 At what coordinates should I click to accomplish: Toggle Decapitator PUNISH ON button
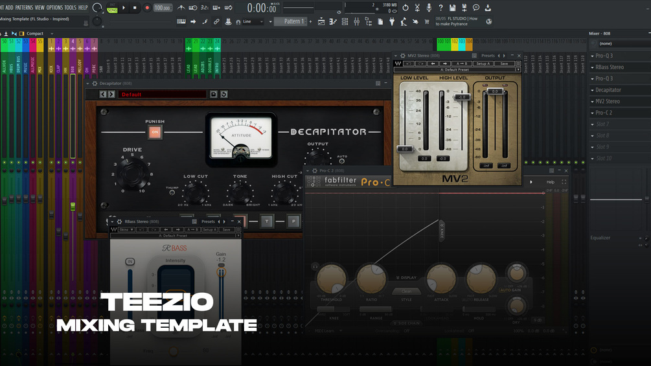click(155, 132)
